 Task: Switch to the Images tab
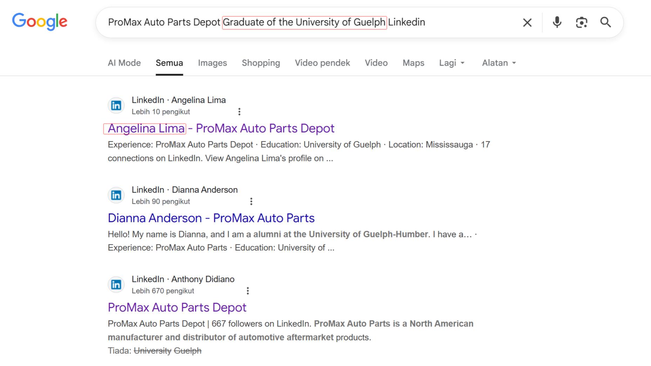212,63
